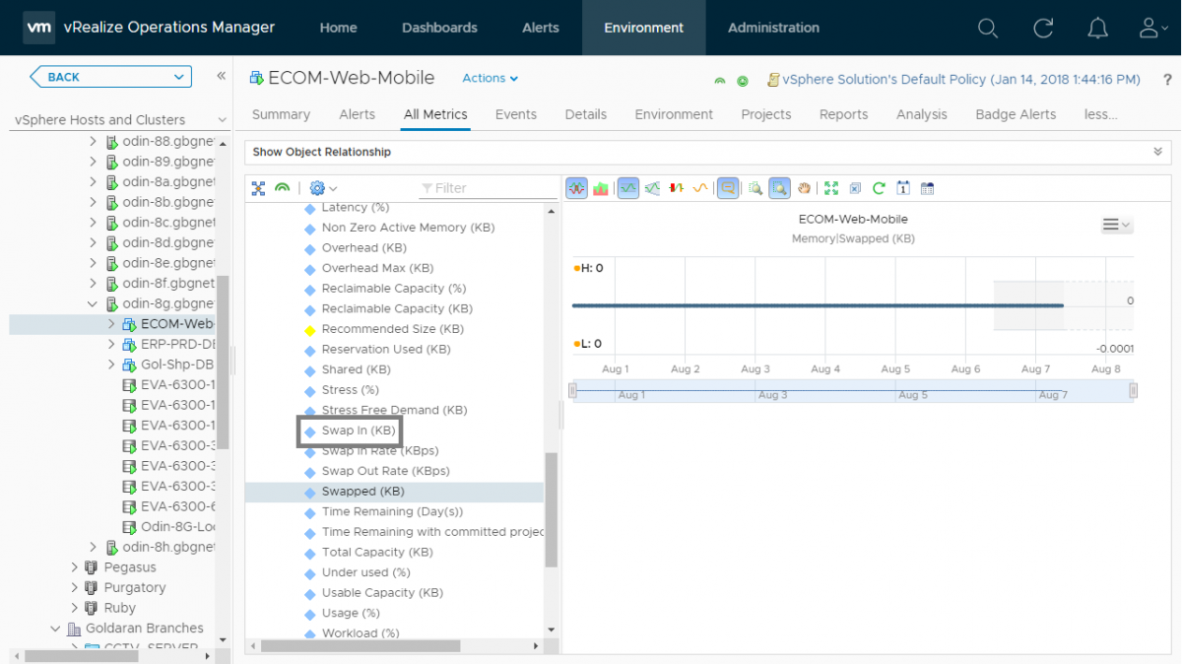Toggle the dynamic thresholds chart button
Image resolution: width=1182 pixels, height=664 pixels.
[628, 188]
